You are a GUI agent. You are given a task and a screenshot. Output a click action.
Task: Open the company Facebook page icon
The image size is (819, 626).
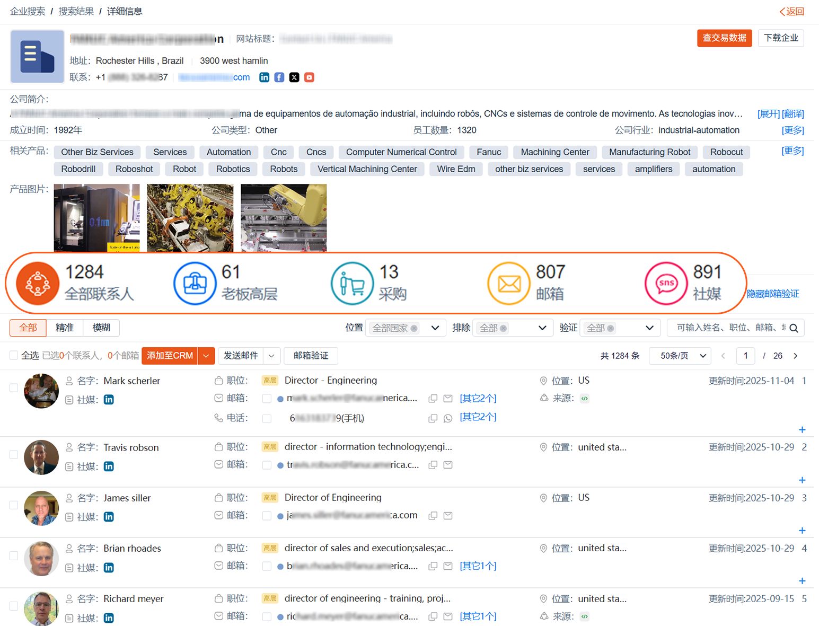279,77
